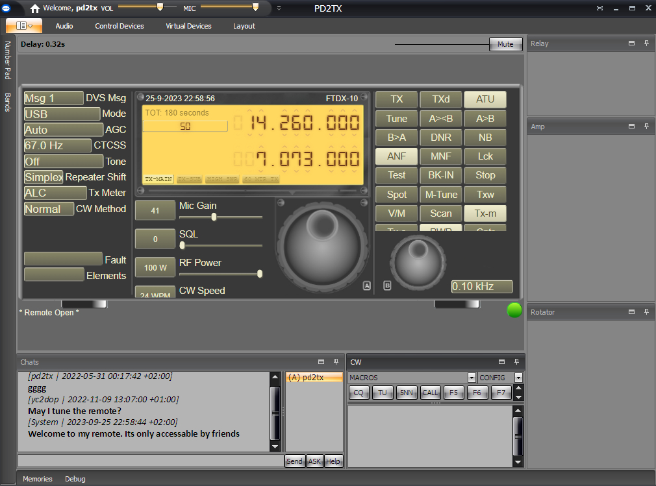656x486 pixels.
Task: Open the MACROS dropdown in CW panel
Action: pyautogui.click(x=472, y=378)
